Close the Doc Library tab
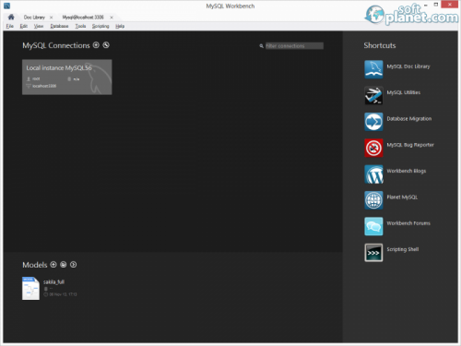 click(51, 18)
